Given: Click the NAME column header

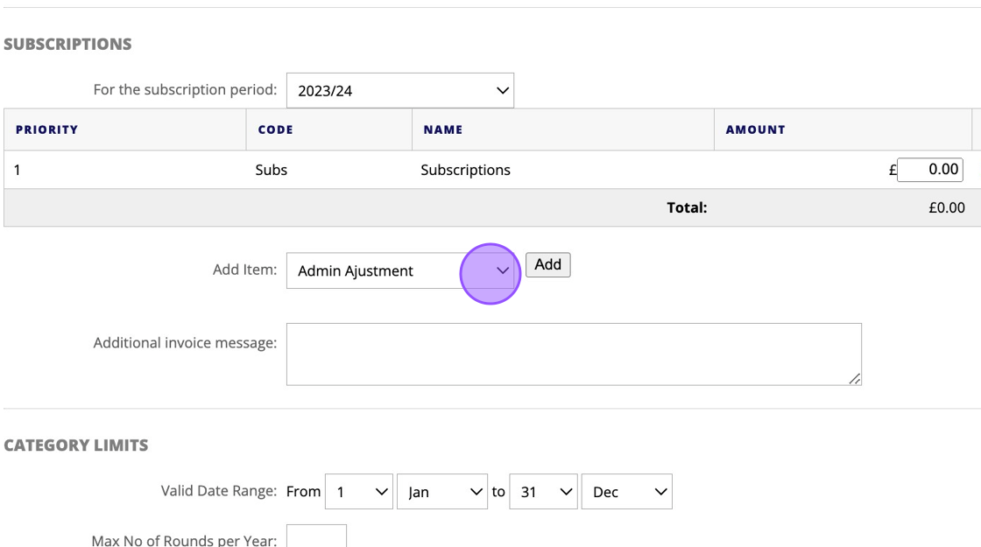Looking at the screenshot, I should [443, 130].
